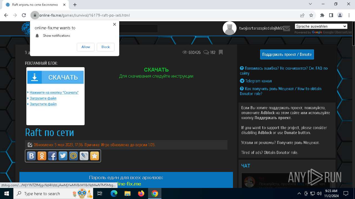Share on LiveJournal icon
The image size is (355, 199).
[x=84, y=156]
